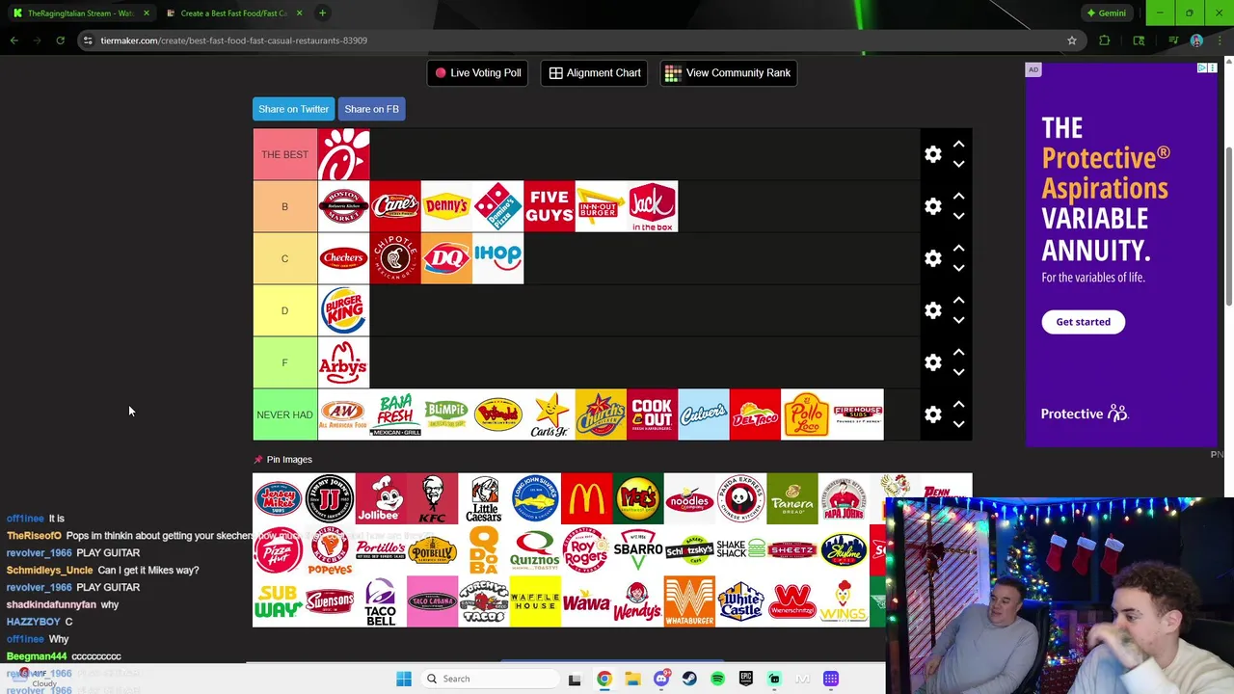Bookmark this page with star icon
Screen dimensions: 1234x694
click(1071, 40)
